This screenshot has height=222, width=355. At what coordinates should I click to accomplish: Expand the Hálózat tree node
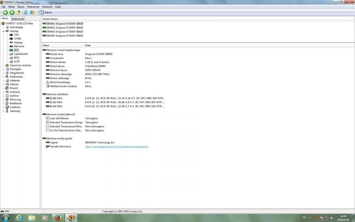point(3,84)
